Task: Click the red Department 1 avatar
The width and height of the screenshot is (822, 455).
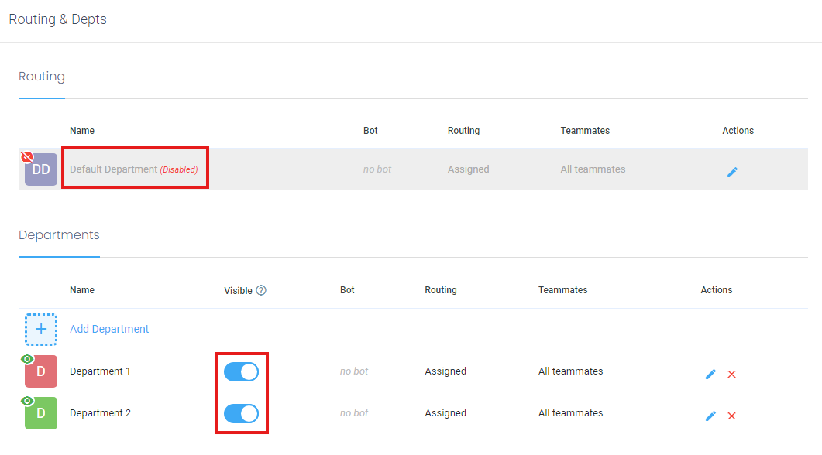Action: [42, 373]
